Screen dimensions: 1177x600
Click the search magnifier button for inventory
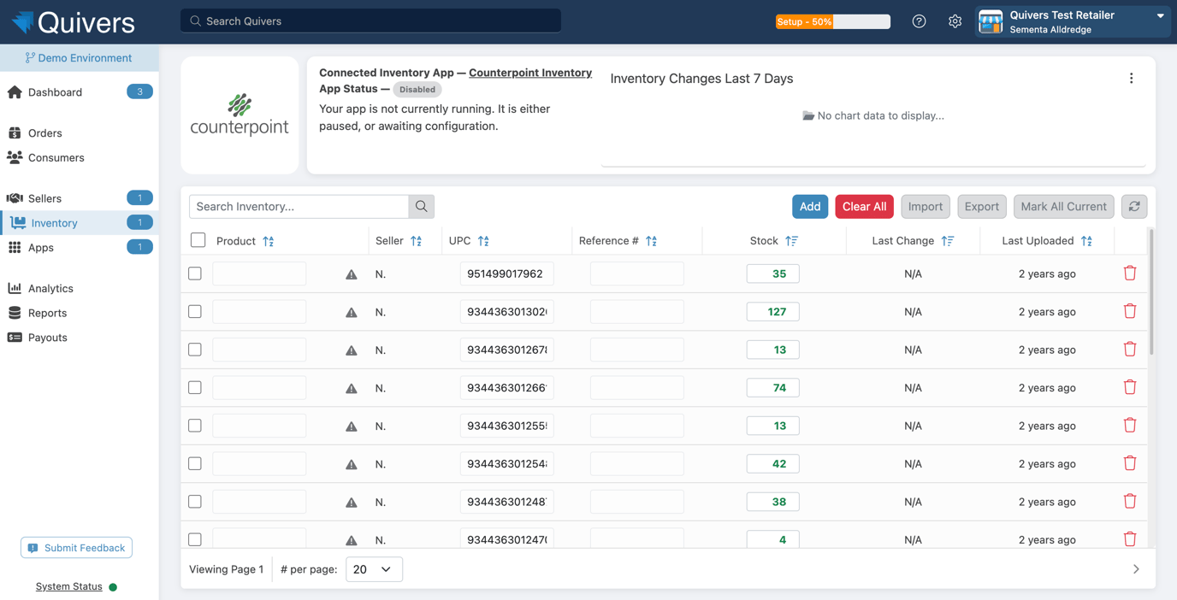click(421, 207)
